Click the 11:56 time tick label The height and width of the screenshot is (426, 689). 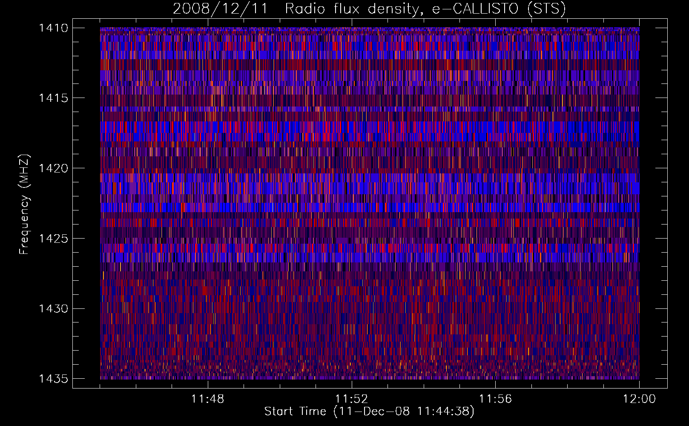(x=496, y=399)
